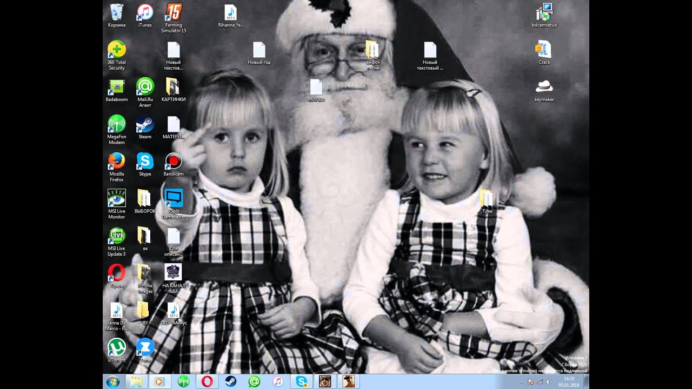The width and height of the screenshot is (692, 389).
Task: Select the MSI Live Update 3 shortcut
Action: [117, 242]
